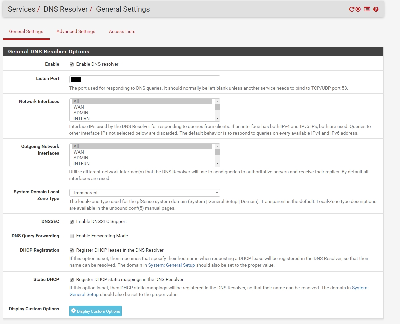
Task: Click the General DNS Resolver Options header
Action: click(193, 51)
